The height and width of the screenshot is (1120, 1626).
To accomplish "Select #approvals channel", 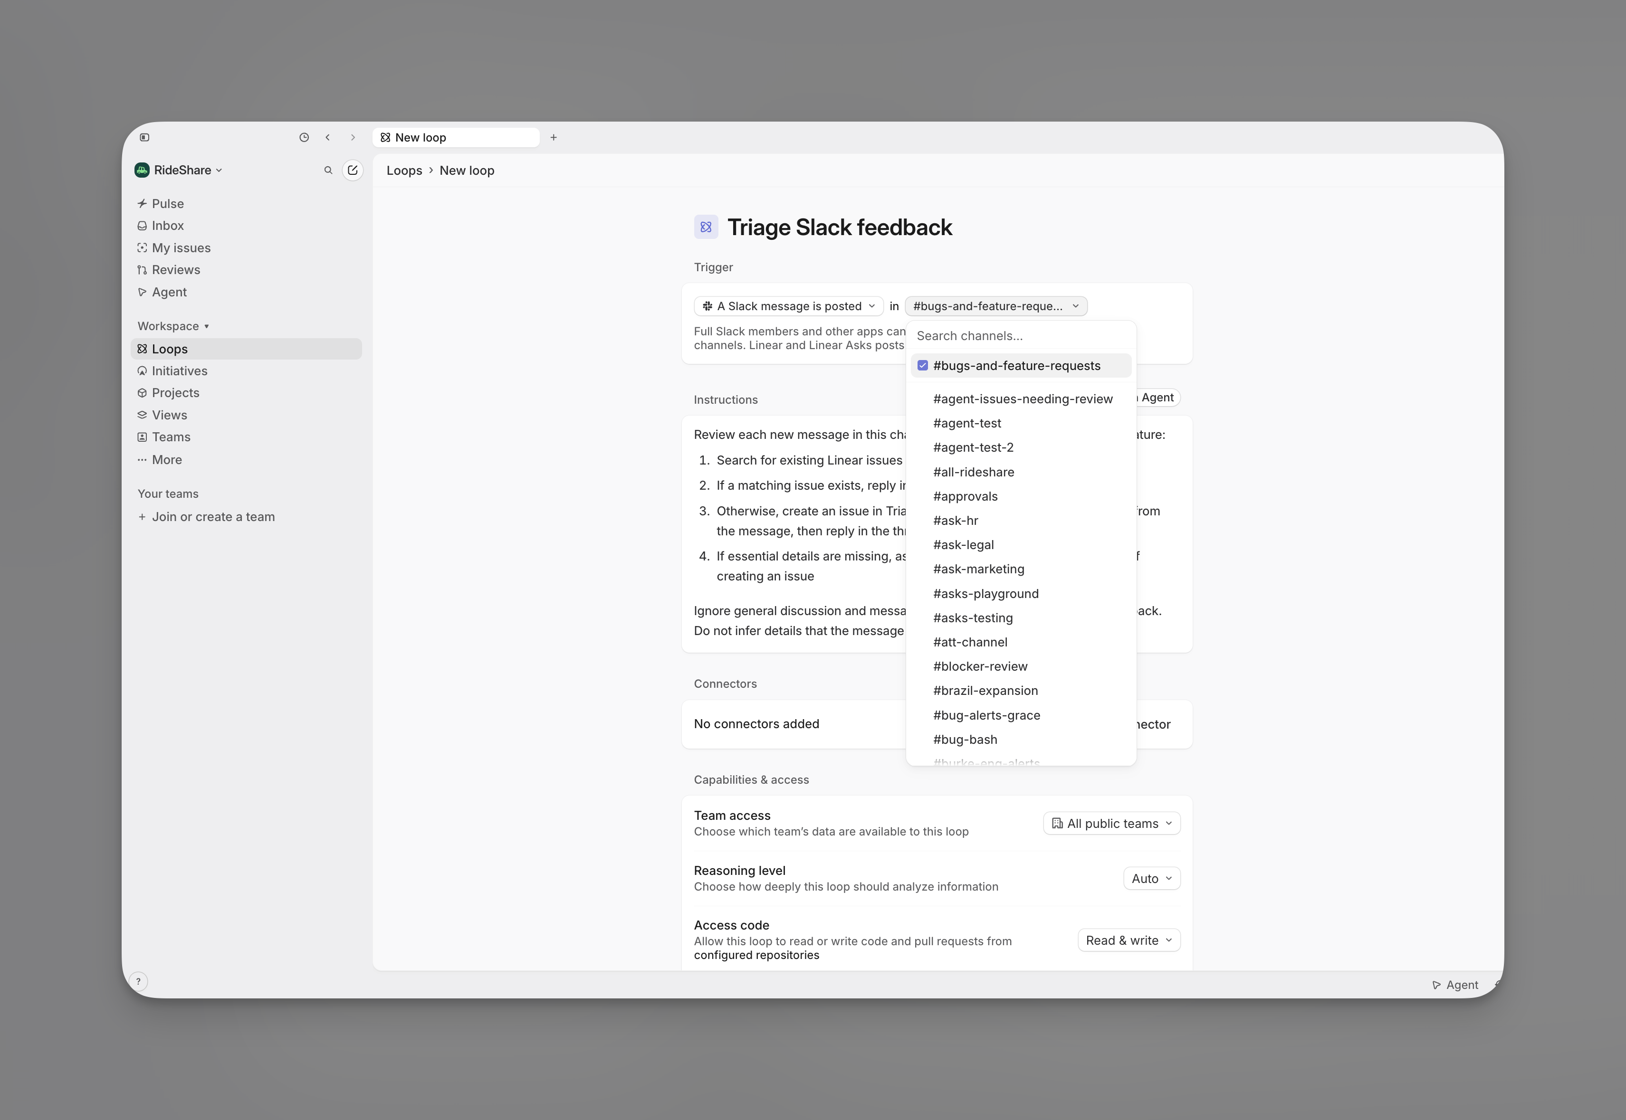I will pos(1021,496).
